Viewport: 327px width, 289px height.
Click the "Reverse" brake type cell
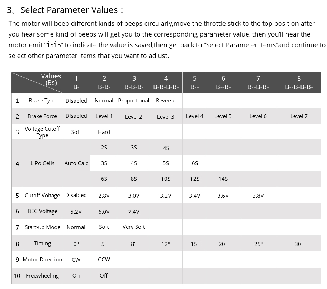[x=166, y=101]
